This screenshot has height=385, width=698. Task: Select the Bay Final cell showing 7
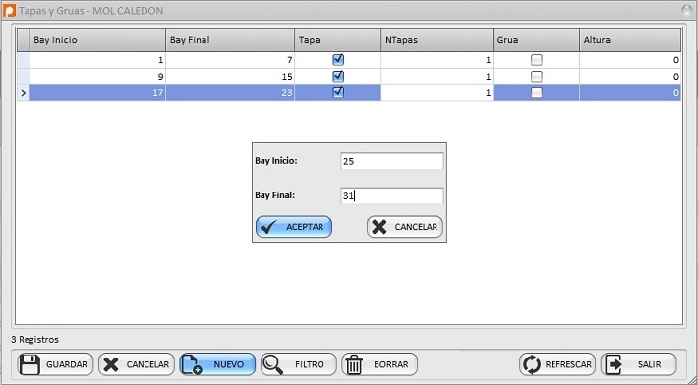pos(230,60)
